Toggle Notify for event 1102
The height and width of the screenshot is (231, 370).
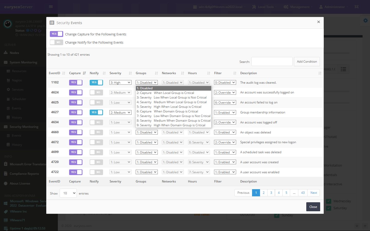click(x=96, y=82)
